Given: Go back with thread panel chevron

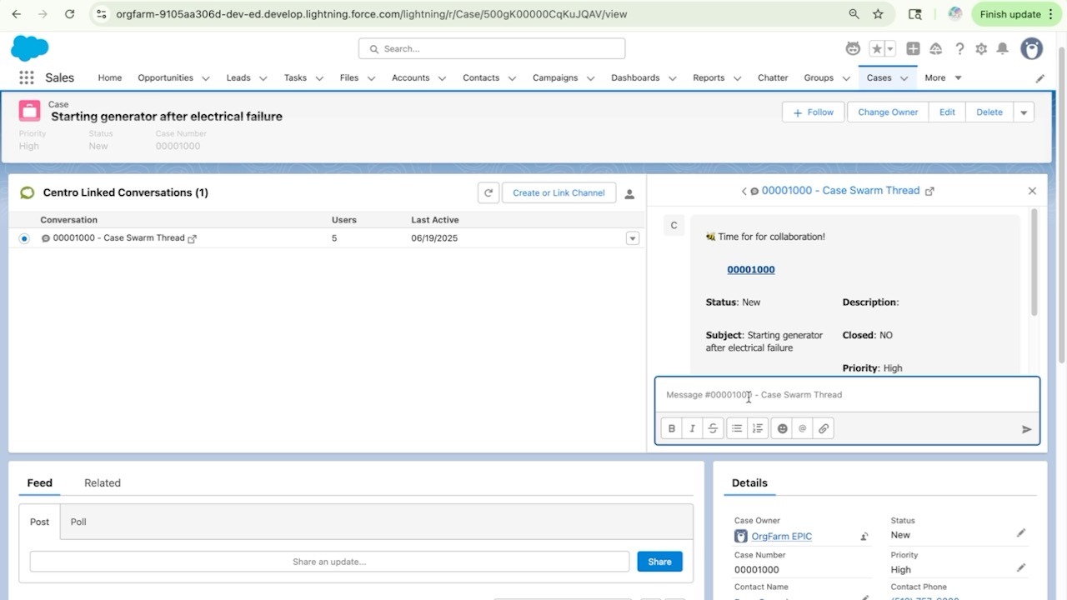Looking at the screenshot, I should 744,191.
